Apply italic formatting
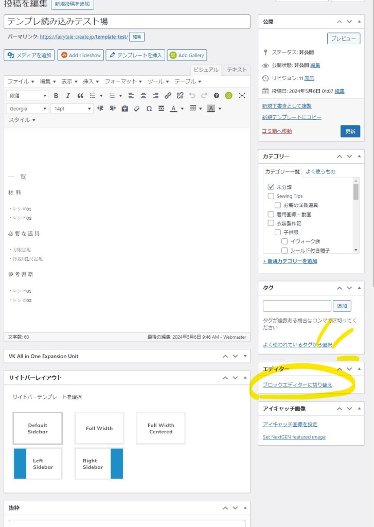The image size is (374, 527). pyautogui.click(x=68, y=96)
